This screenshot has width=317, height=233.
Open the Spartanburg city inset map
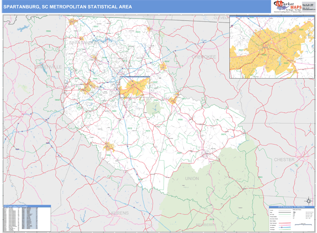click(272, 47)
